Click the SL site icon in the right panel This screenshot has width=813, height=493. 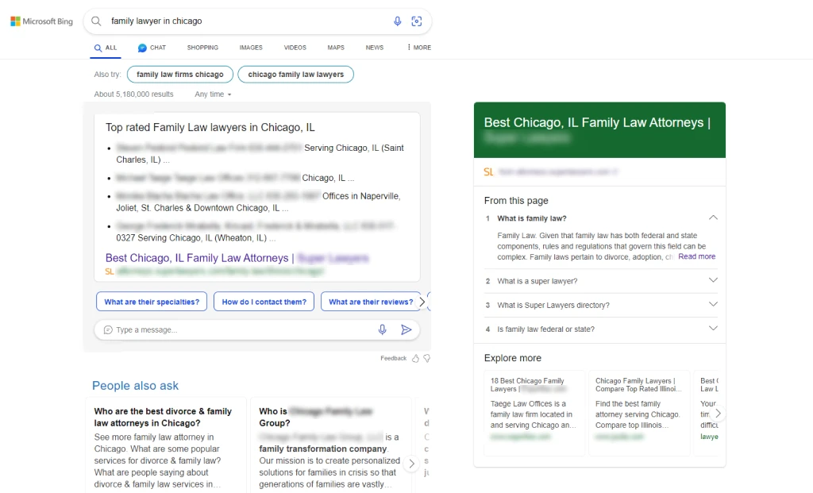click(488, 172)
